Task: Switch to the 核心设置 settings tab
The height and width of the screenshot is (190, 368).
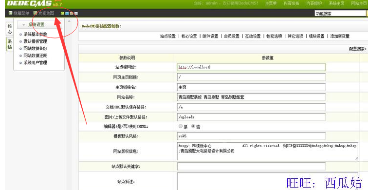Action: point(189,36)
